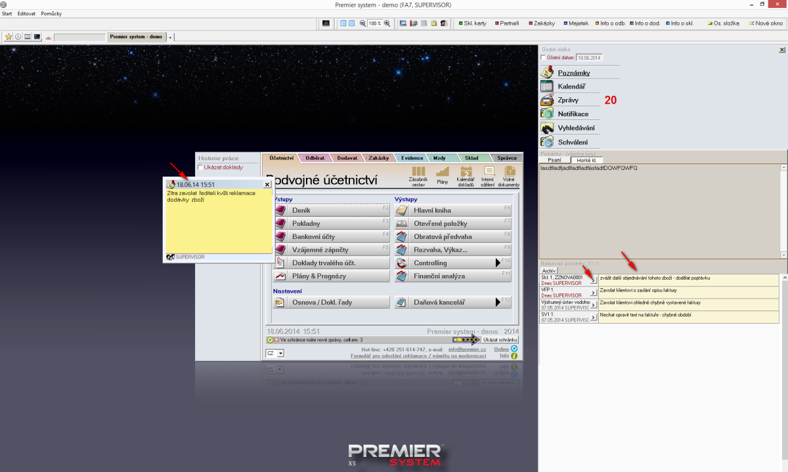Image resolution: width=788 pixels, height=472 pixels.
Task: Click the Zprávy mailbox icon
Action: point(546,100)
